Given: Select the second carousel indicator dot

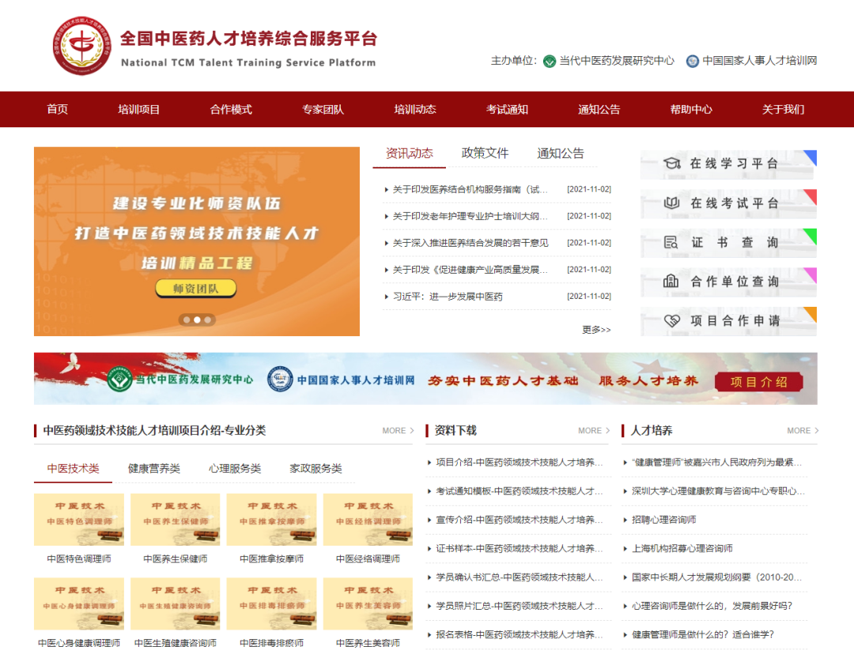Looking at the screenshot, I should 197,320.
